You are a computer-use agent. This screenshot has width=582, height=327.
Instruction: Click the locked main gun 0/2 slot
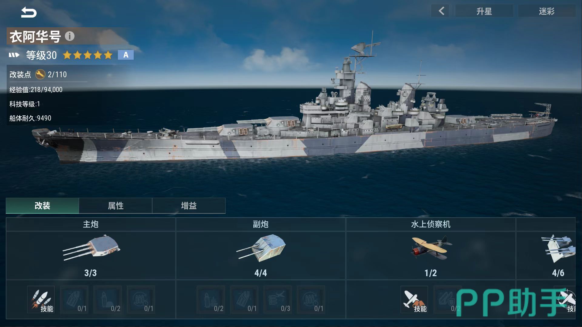(x=108, y=300)
